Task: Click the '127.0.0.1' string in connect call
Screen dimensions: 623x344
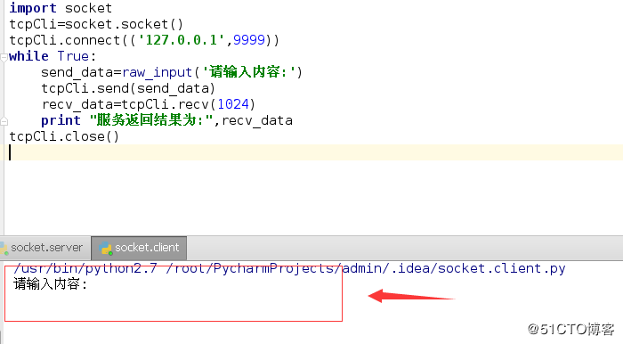Action: click(x=182, y=40)
